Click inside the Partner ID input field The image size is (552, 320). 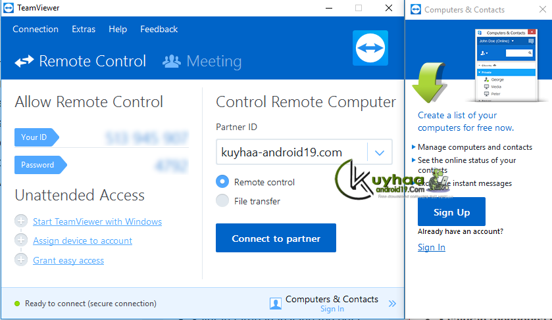[291, 152]
